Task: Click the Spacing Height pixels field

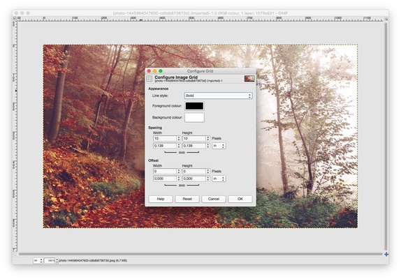Action: coord(194,138)
